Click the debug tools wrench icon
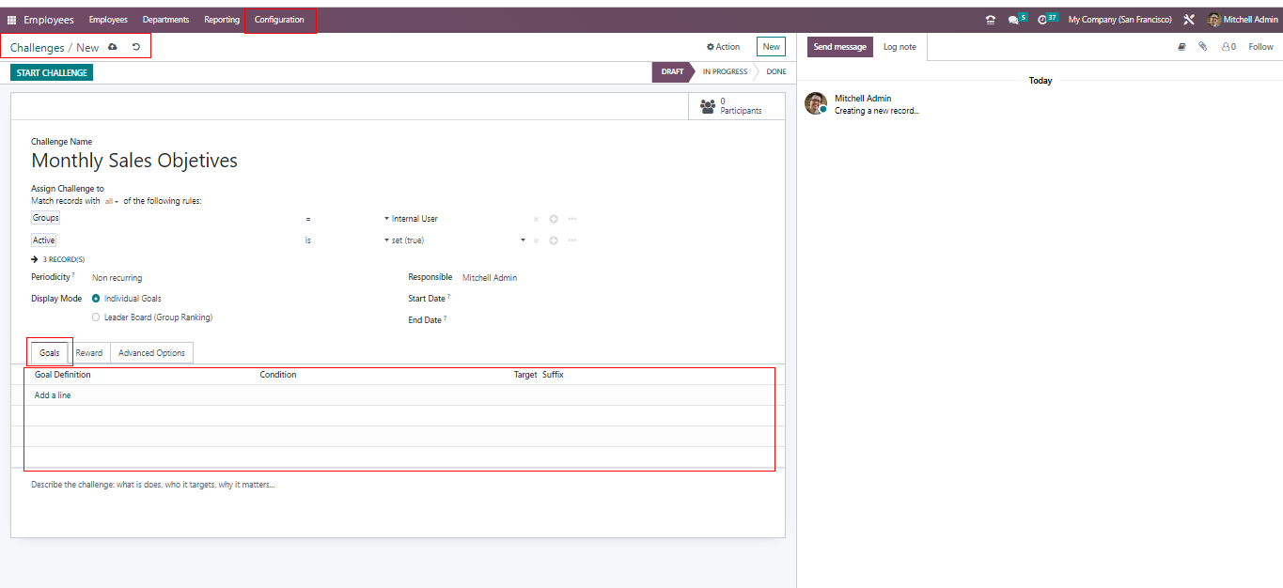 pos(1189,20)
